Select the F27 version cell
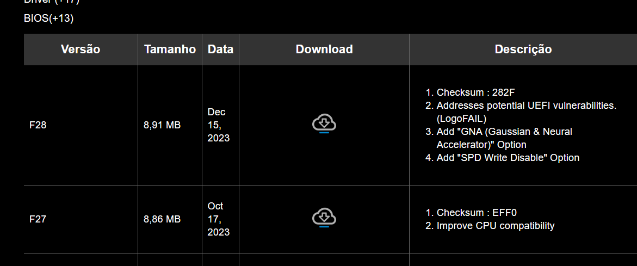This screenshot has height=266, width=637. tap(38, 219)
